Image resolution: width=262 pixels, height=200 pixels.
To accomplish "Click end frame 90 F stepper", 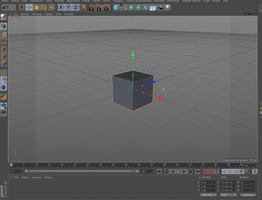I will click(153, 171).
